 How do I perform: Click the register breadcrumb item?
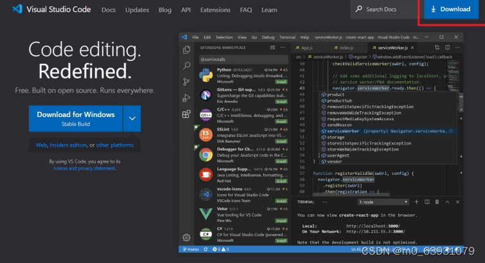[358, 57]
